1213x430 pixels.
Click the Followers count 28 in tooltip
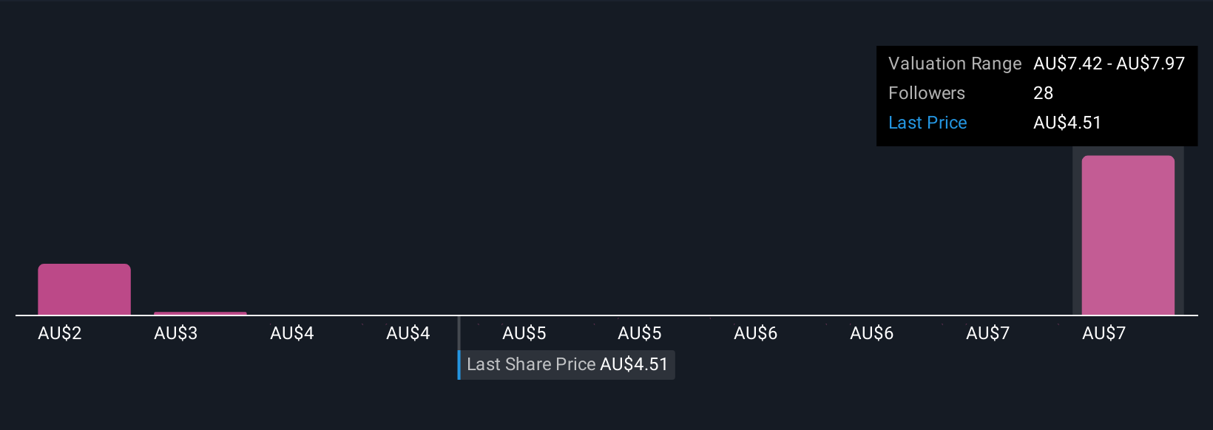pos(1044,93)
